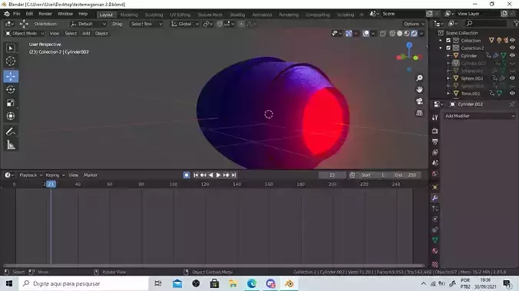
Task: Hide Sphere.002 via eye icon
Action: click(x=512, y=78)
